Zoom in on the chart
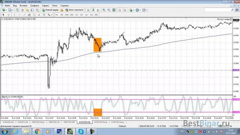The width and height of the screenshot is (240, 135). click(104, 10)
